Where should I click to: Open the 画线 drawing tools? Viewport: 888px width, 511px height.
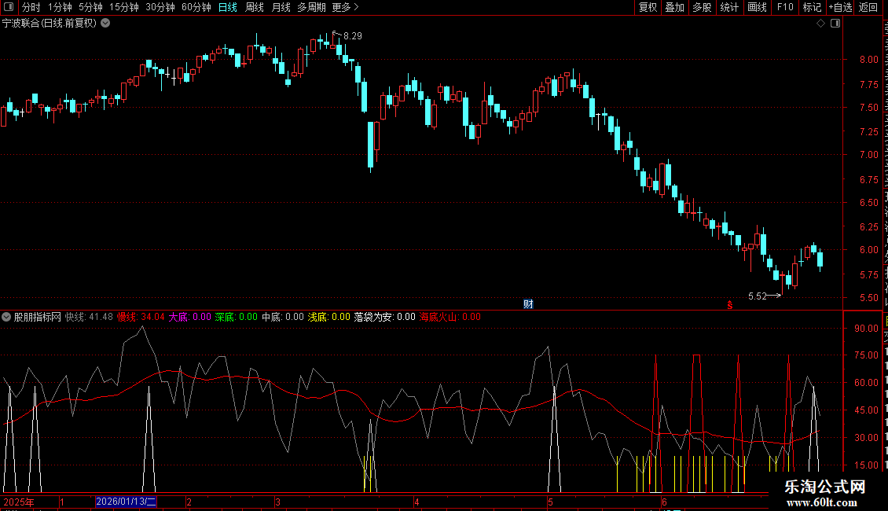pyautogui.click(x=757, y=7)
